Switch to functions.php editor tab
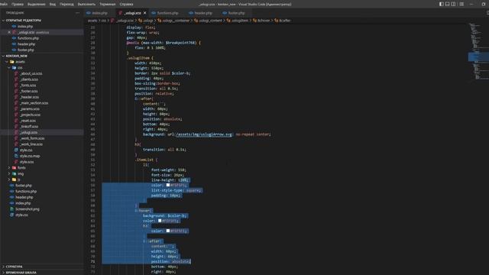 [x=167, y=13]
